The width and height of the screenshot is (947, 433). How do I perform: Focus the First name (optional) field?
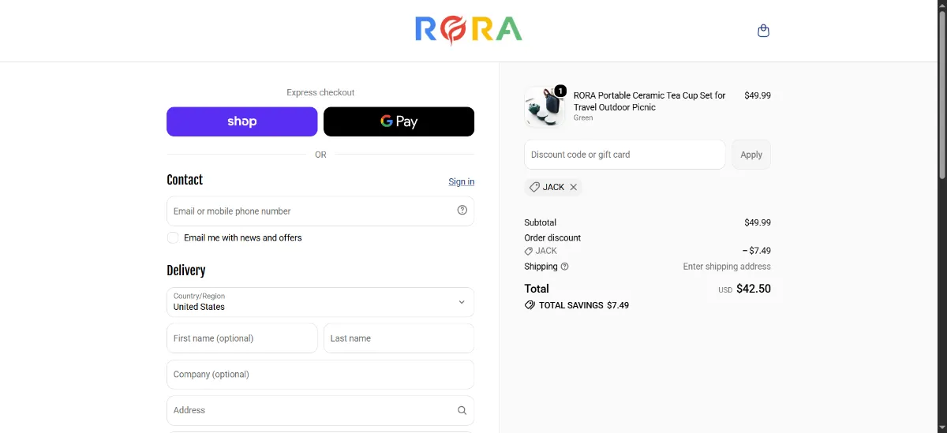[241, 338]
